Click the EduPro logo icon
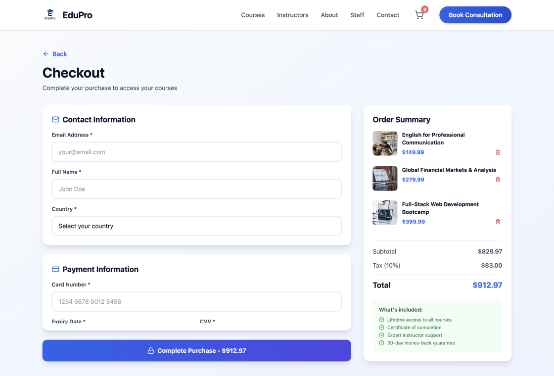 point(50,15)
